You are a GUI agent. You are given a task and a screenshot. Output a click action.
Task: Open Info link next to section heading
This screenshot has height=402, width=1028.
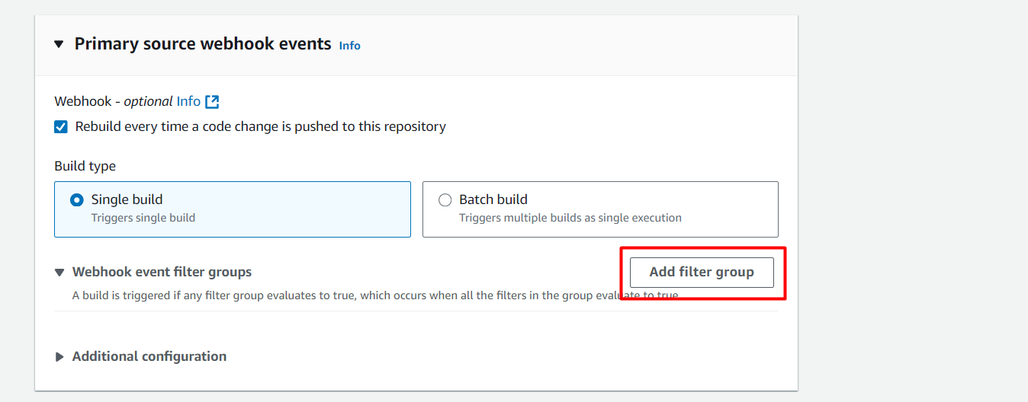coord(349,46)
